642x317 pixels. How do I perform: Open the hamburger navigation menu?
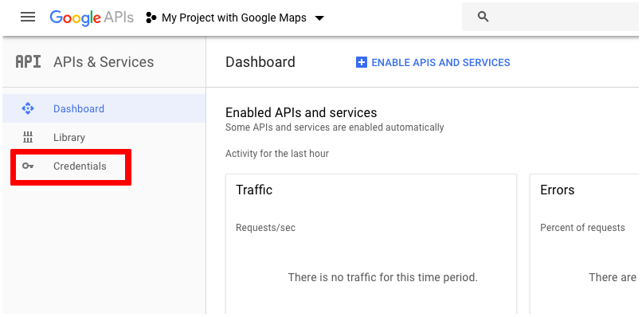point(28,17)
